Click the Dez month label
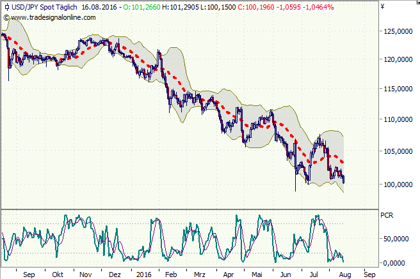The height and width of the screenshot is (279, 420). [115, 275]
